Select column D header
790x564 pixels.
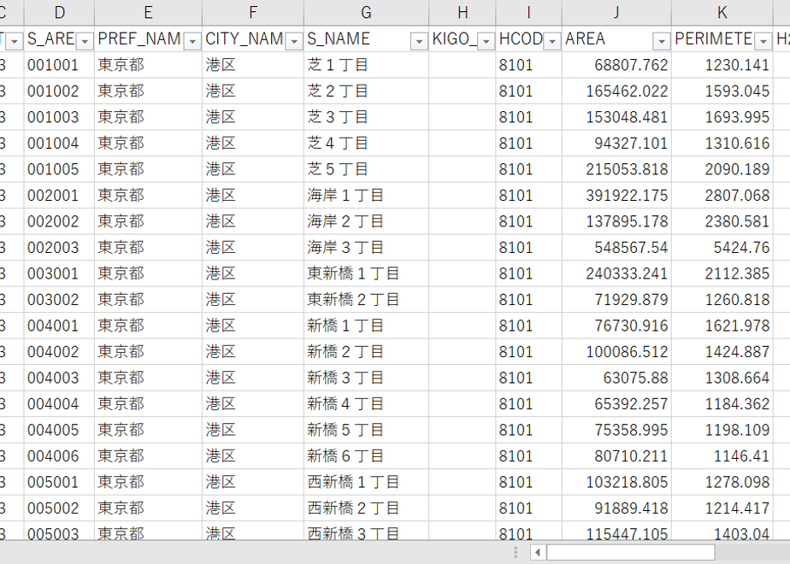pos(60,13)
